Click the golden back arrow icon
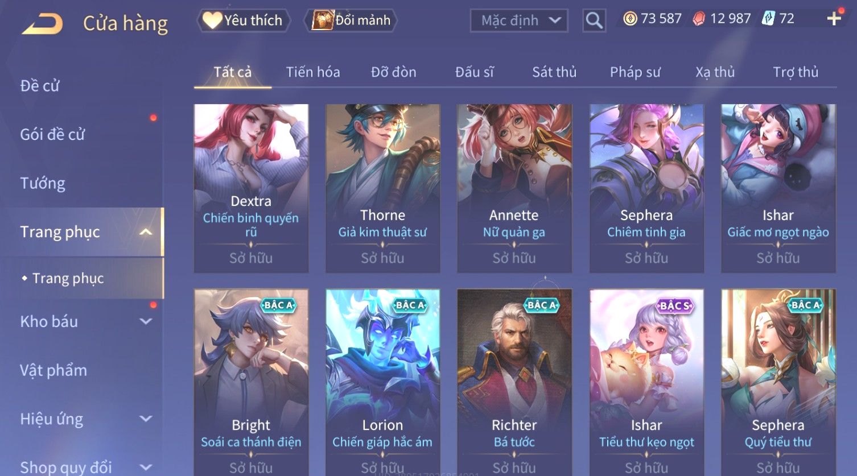Viewport: 857px width, 476px height. [43, 23]
